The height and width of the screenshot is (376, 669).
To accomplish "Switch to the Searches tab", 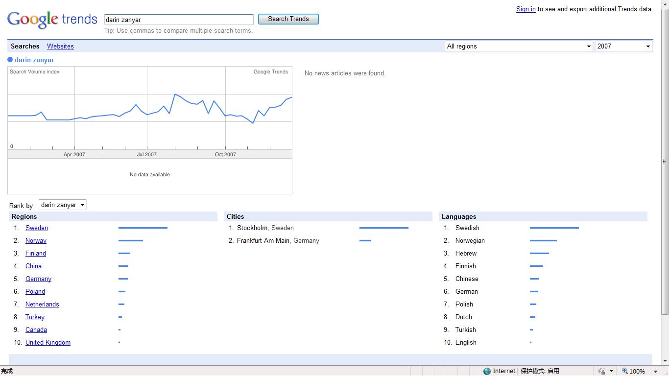I will (x=25, y=46).
